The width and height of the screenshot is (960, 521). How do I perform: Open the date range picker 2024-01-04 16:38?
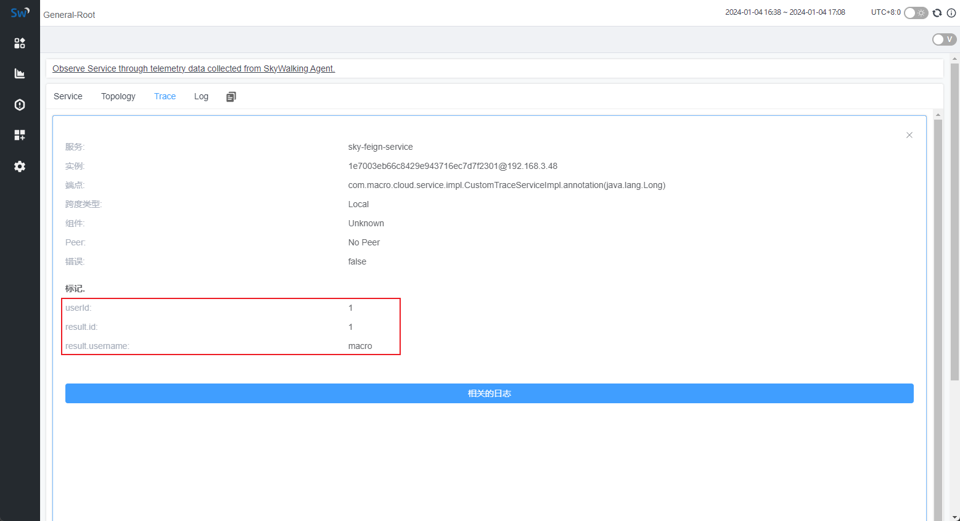[x=784, y=12]
